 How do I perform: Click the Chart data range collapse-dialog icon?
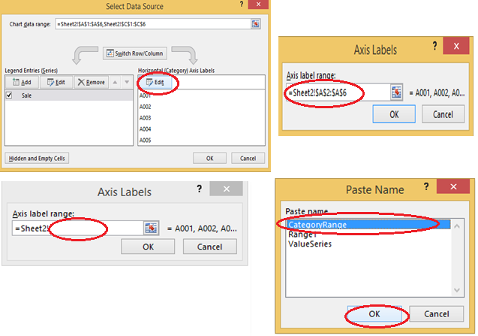(257, 24)
